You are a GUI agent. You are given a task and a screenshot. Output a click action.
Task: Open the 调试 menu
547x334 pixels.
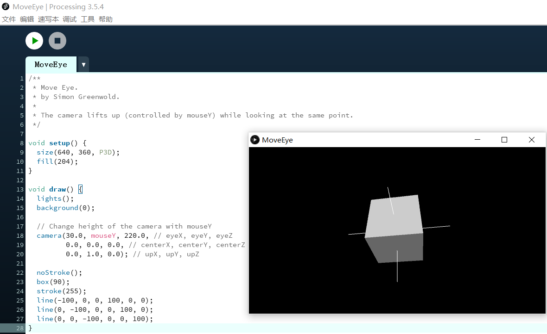[70, 19]
